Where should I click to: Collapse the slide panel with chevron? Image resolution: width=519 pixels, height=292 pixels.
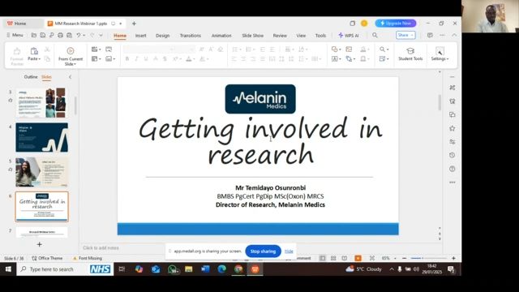coord(71,77)
